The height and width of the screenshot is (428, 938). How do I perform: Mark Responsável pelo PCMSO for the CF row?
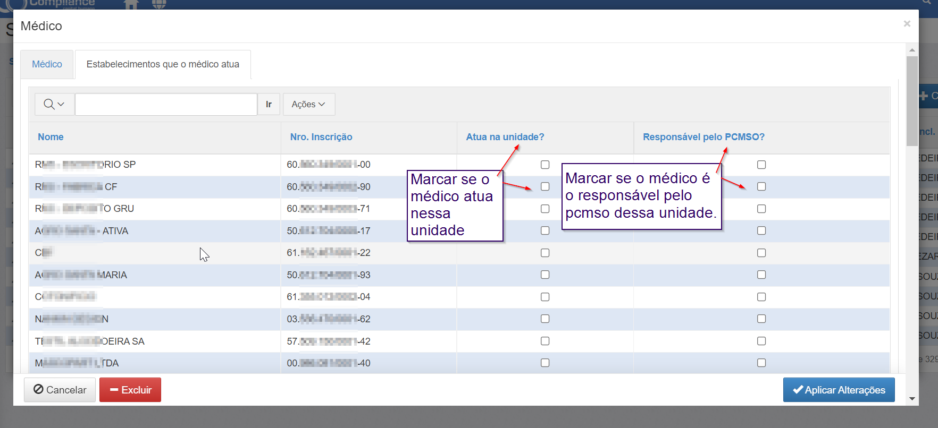[x=761, y=186]
